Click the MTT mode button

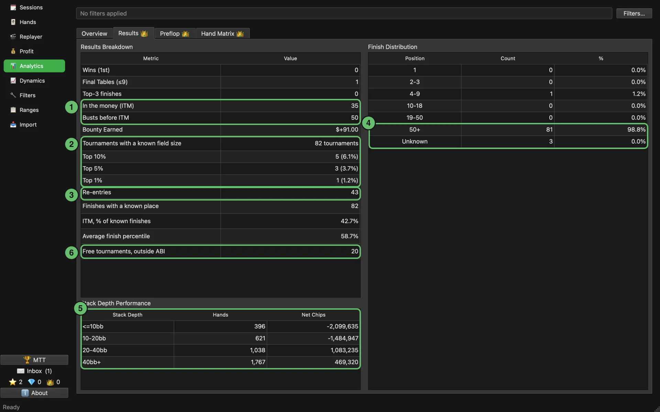[34, 360]
